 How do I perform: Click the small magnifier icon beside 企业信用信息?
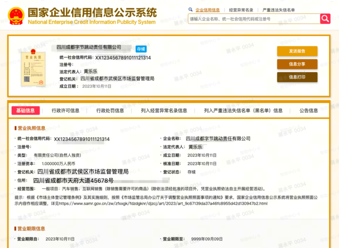click(x=191, y=10)
